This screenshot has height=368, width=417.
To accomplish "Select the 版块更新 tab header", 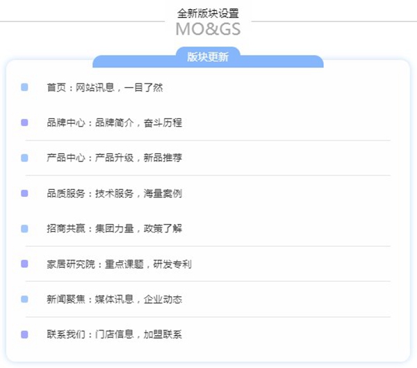I will point(208,57).
